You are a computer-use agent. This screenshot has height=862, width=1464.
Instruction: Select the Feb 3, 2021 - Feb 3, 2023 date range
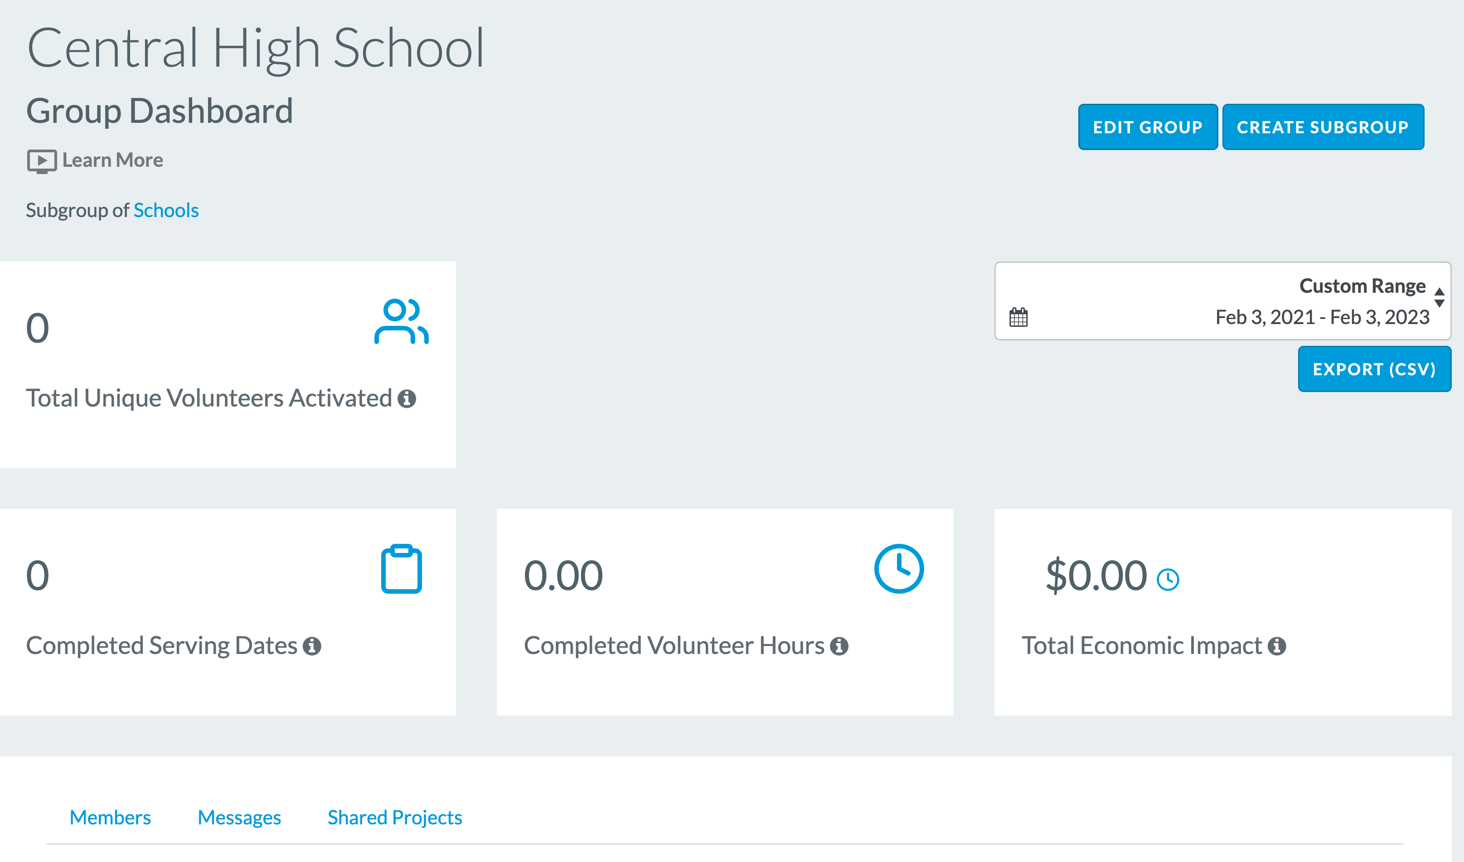(1322, 317)
